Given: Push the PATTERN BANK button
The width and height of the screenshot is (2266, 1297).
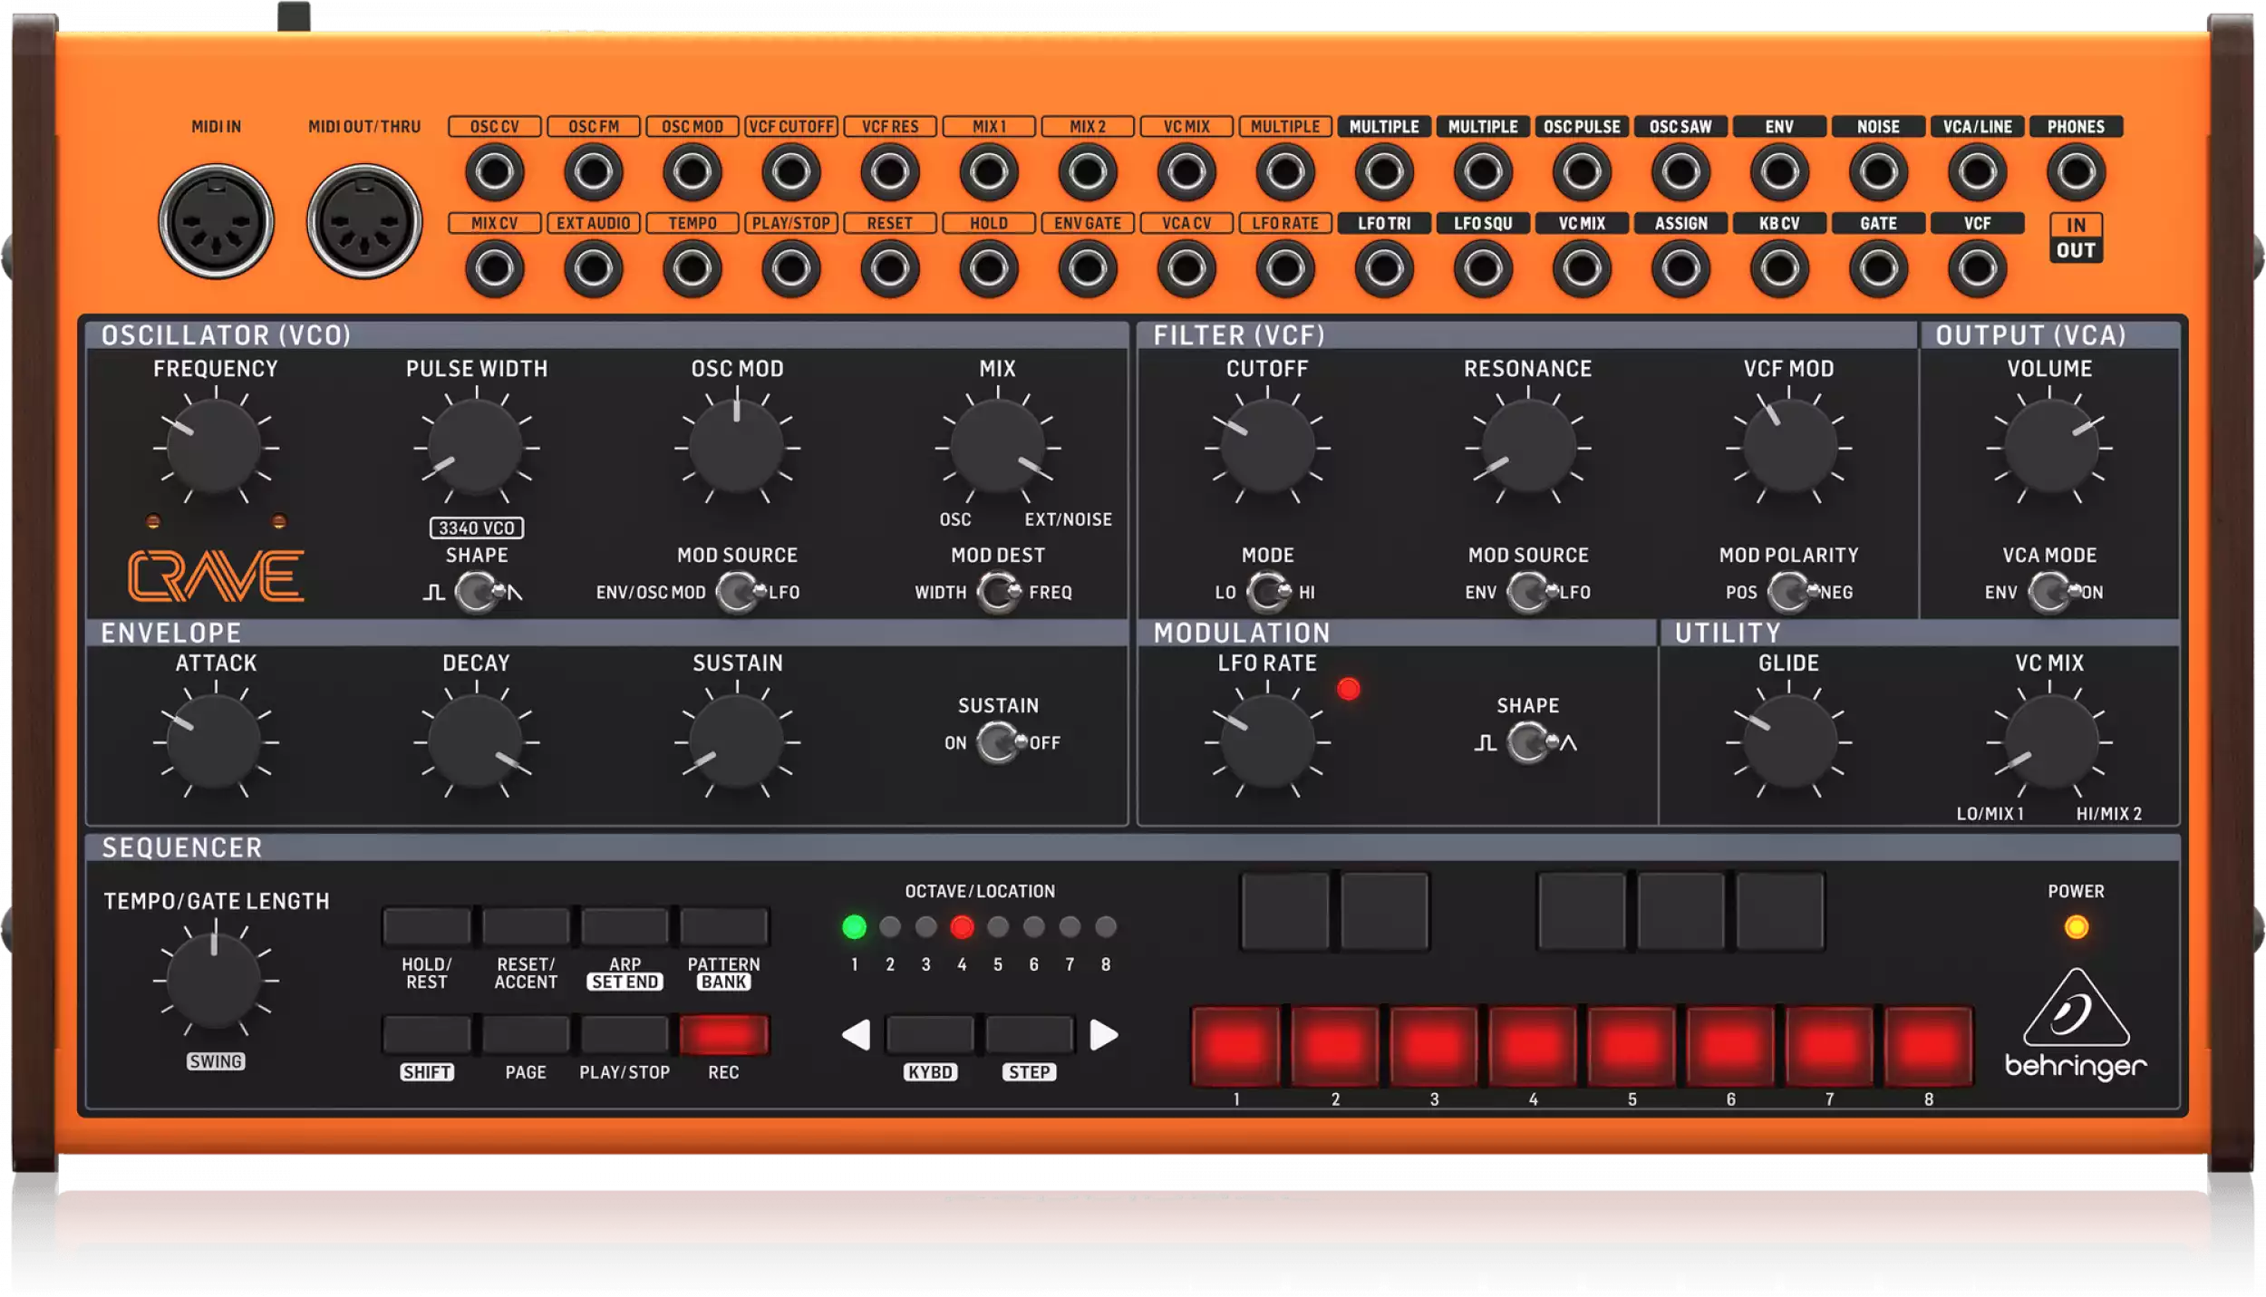Looking at the screenshot, I should [x=723, y=926].
